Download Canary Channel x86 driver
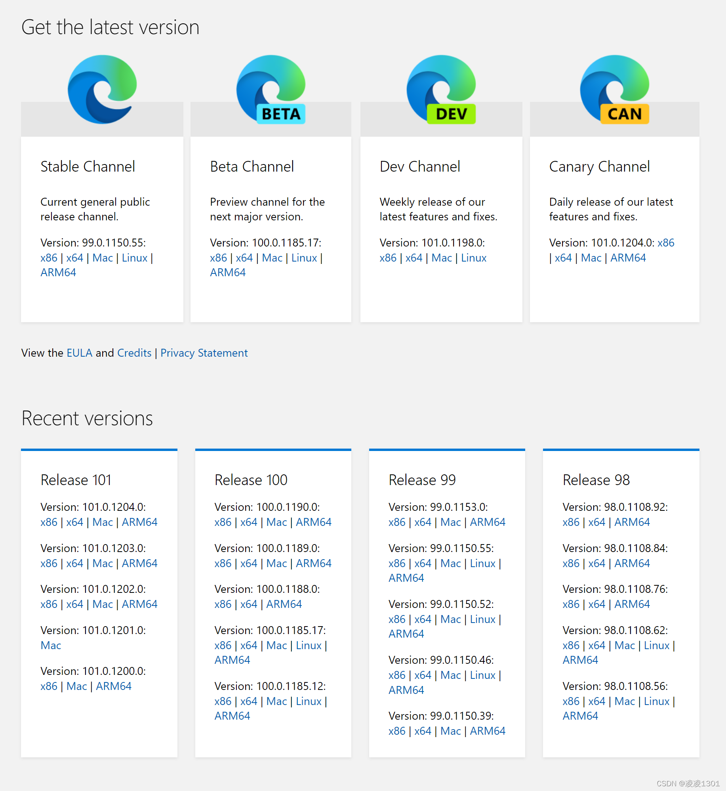The height and width of the screenshot is (791, 726). click(666, 243)
